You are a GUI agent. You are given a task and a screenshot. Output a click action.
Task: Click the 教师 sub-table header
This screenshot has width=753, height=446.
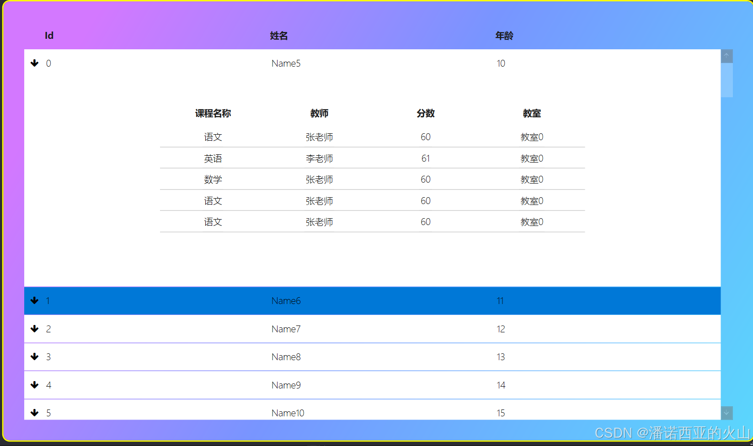[319, 113]
